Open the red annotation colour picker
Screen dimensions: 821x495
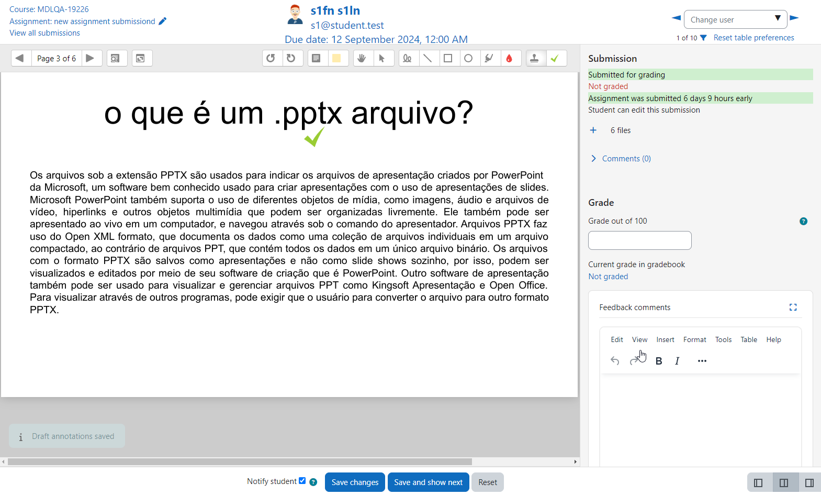(x=510, y=58)
